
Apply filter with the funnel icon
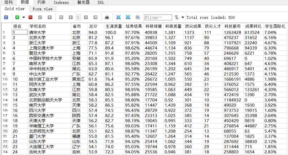click(x=177, y=17)
